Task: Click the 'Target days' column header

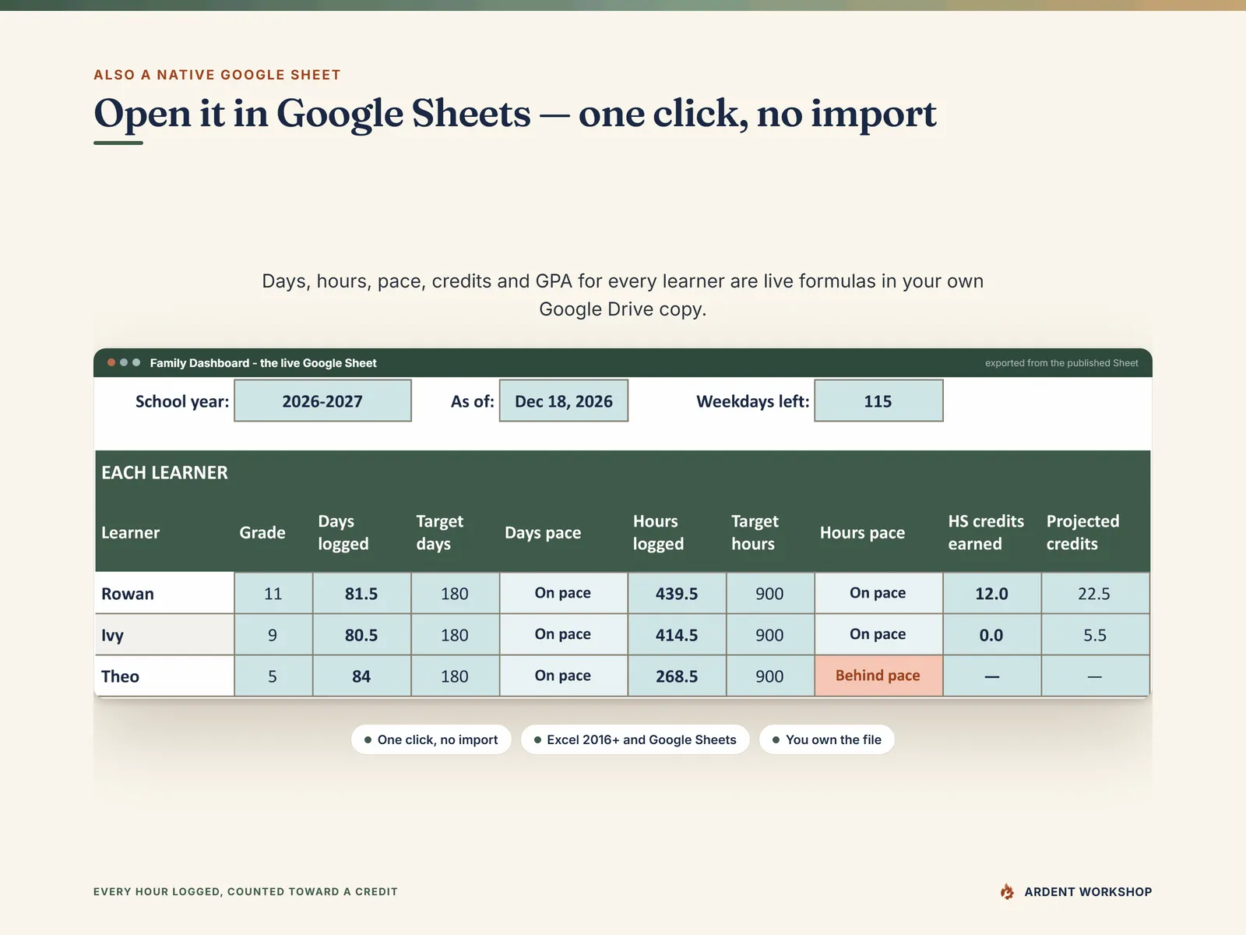Action: [x=440, y=533]
